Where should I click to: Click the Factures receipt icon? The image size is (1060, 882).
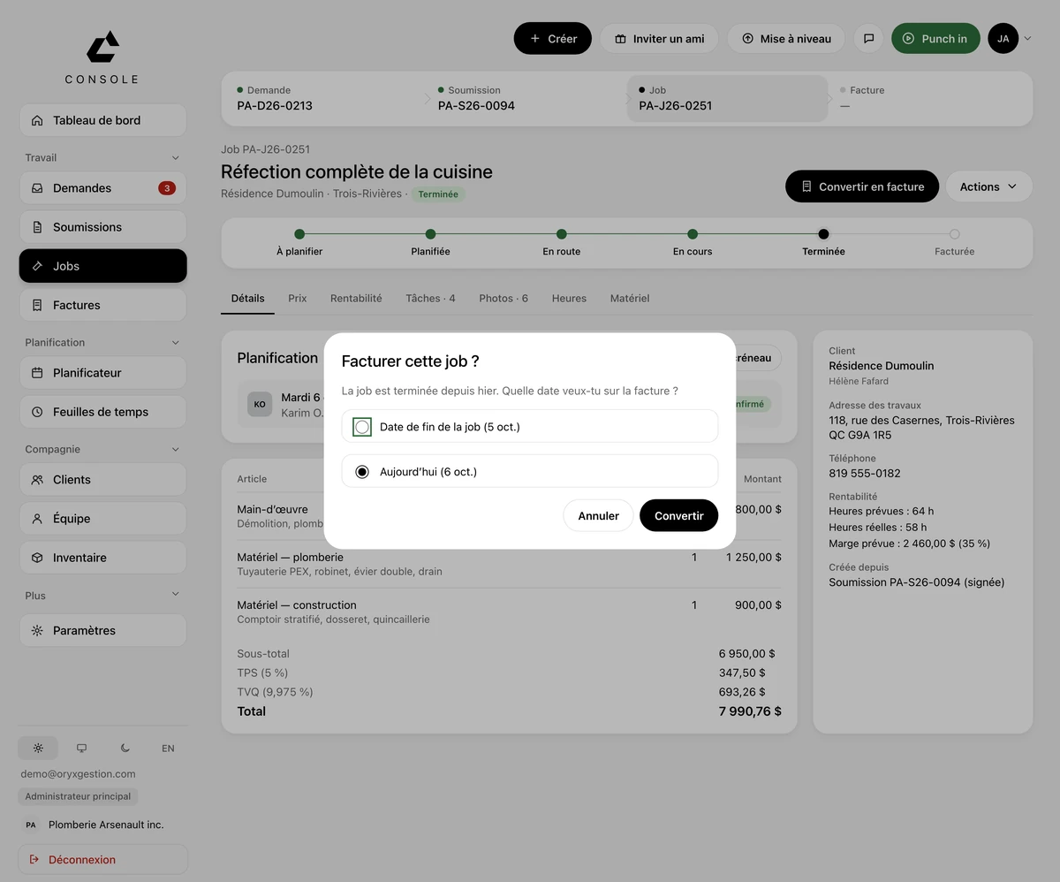pyautogui.click(x=37, y=305)
